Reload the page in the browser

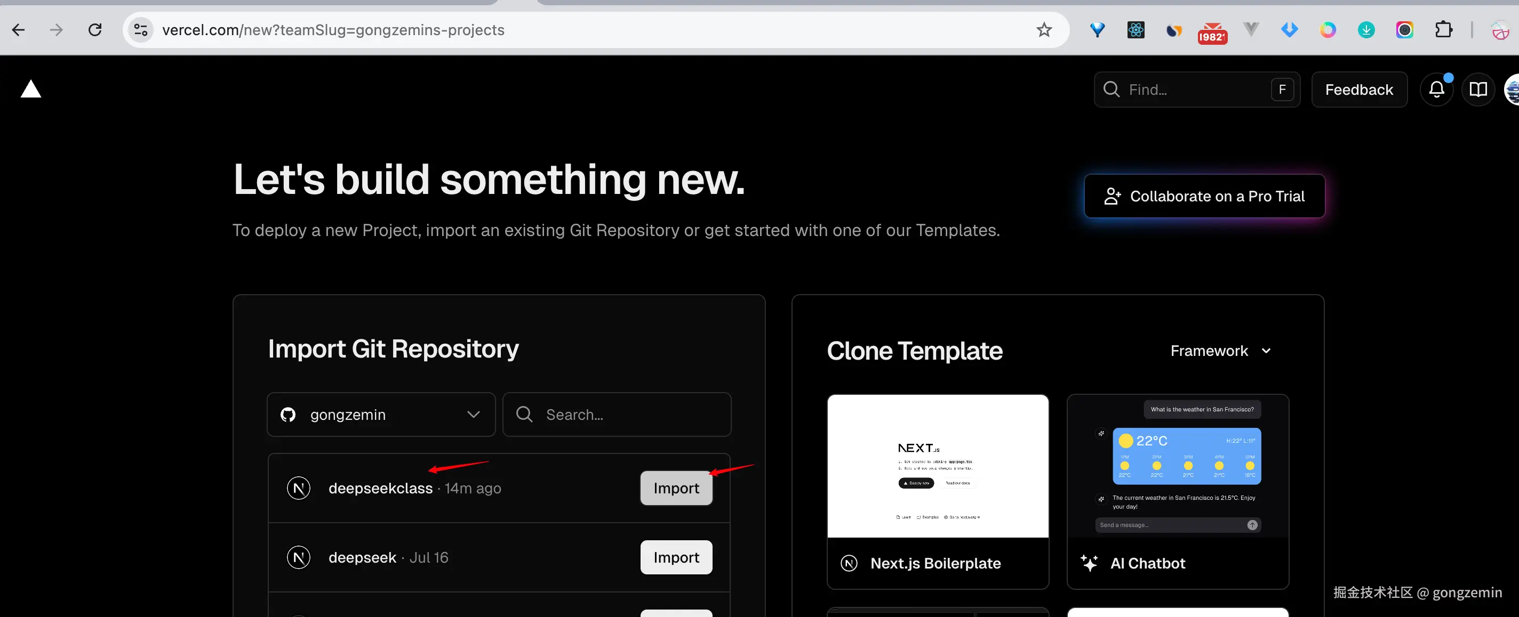tap(95, 30)
